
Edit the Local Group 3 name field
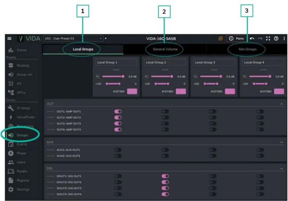214,62
